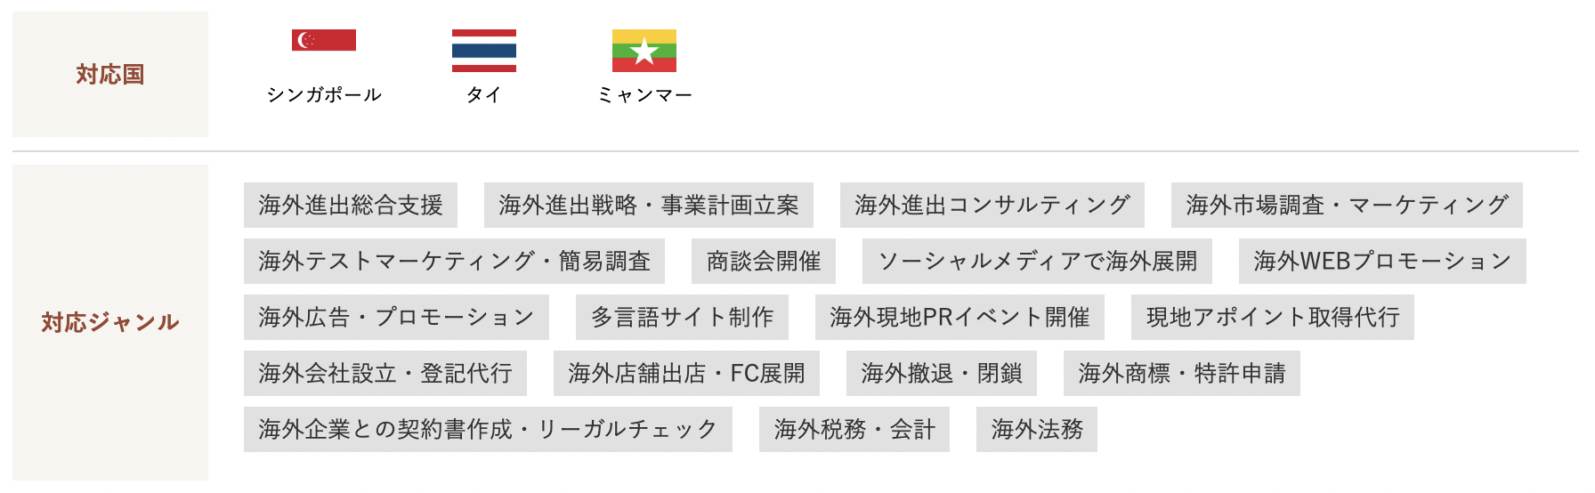Select the シンガポール country label
1595x493 pixels.
(x=324, y=94)
